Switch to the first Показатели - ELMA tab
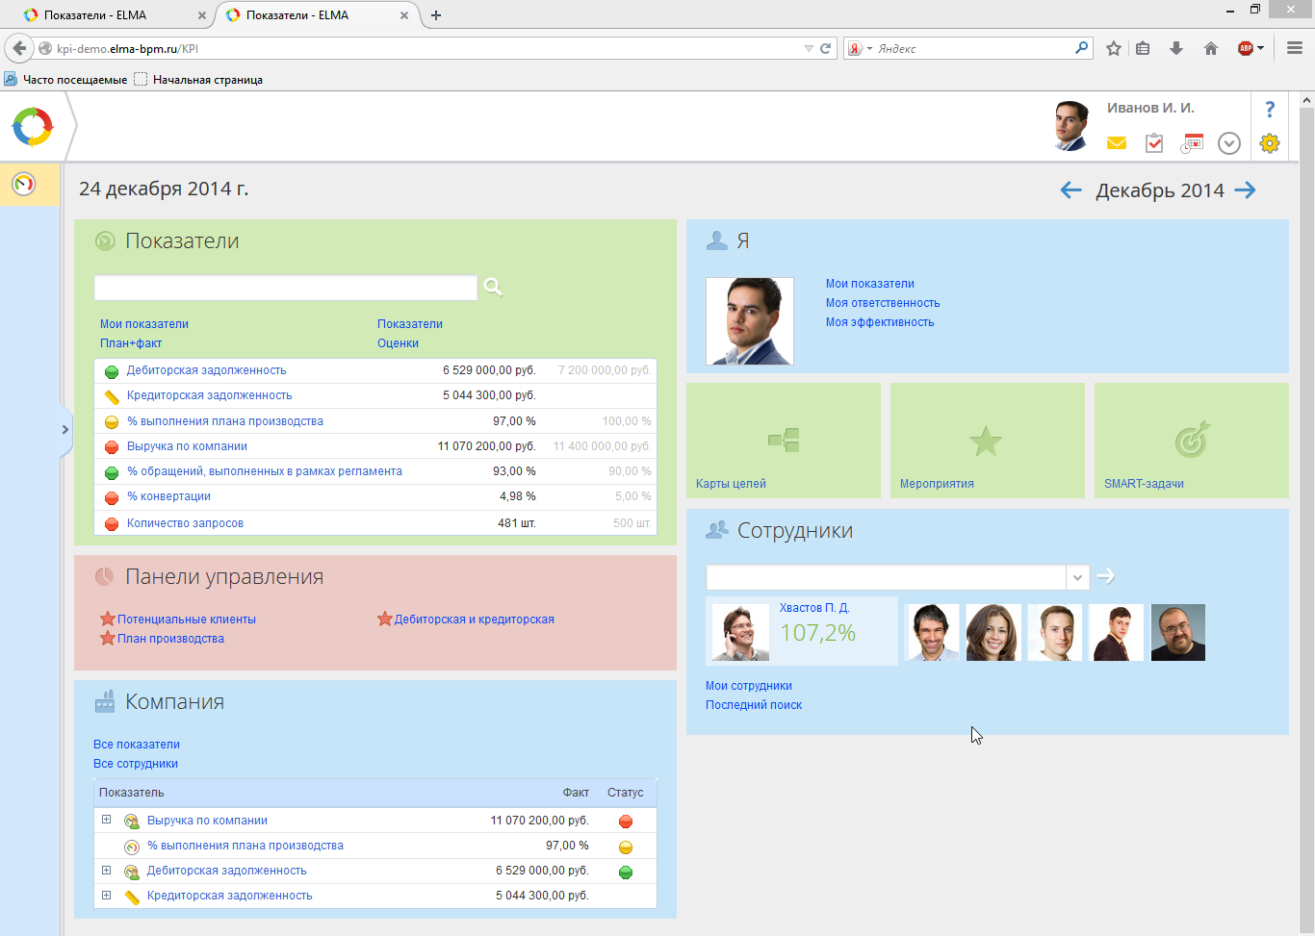 point(107,15)
